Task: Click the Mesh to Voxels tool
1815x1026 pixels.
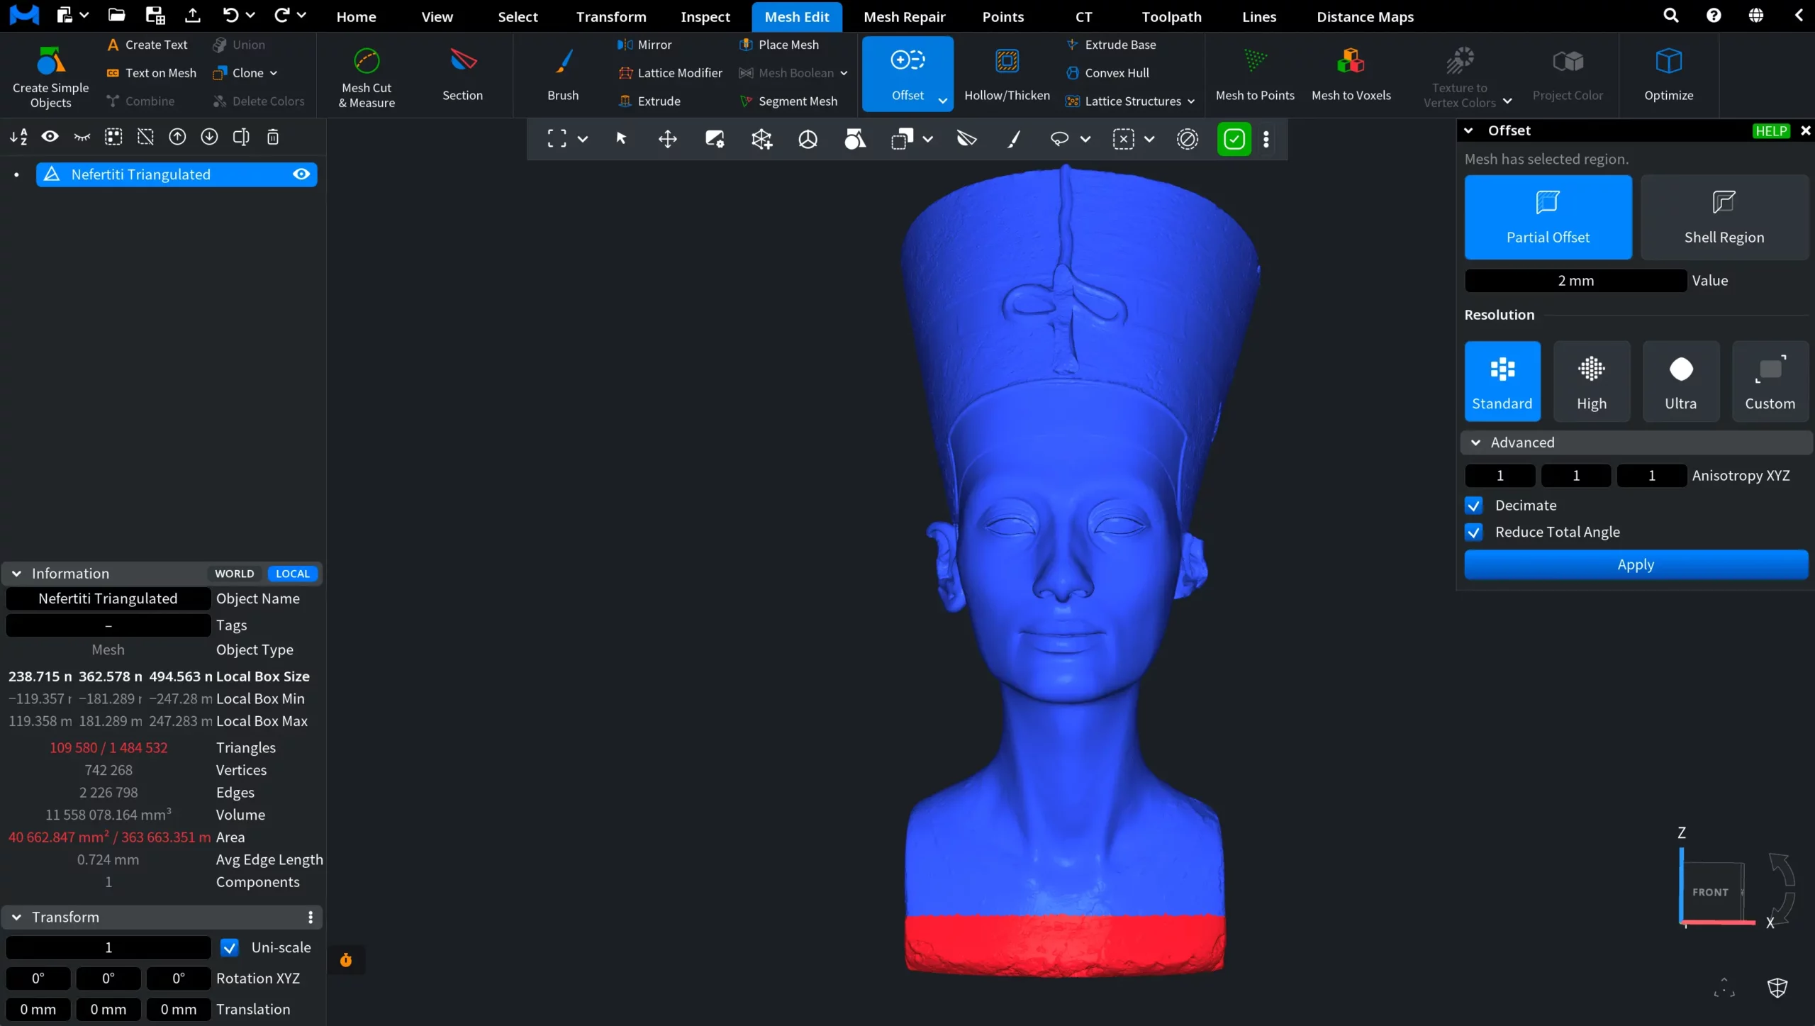Action: coord(1351,74)
